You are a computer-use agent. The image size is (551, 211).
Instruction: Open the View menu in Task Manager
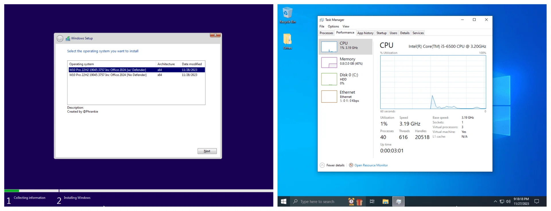pos(346,26)
